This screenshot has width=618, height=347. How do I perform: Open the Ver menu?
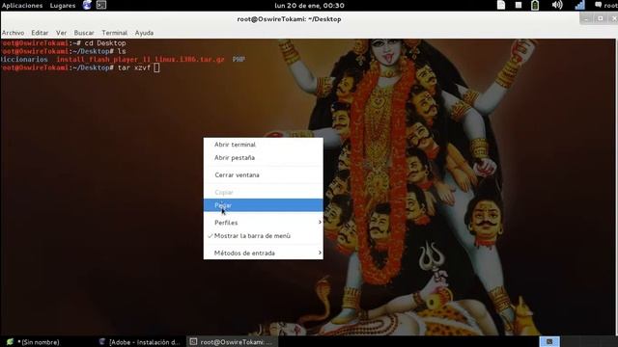coord(61,33)
